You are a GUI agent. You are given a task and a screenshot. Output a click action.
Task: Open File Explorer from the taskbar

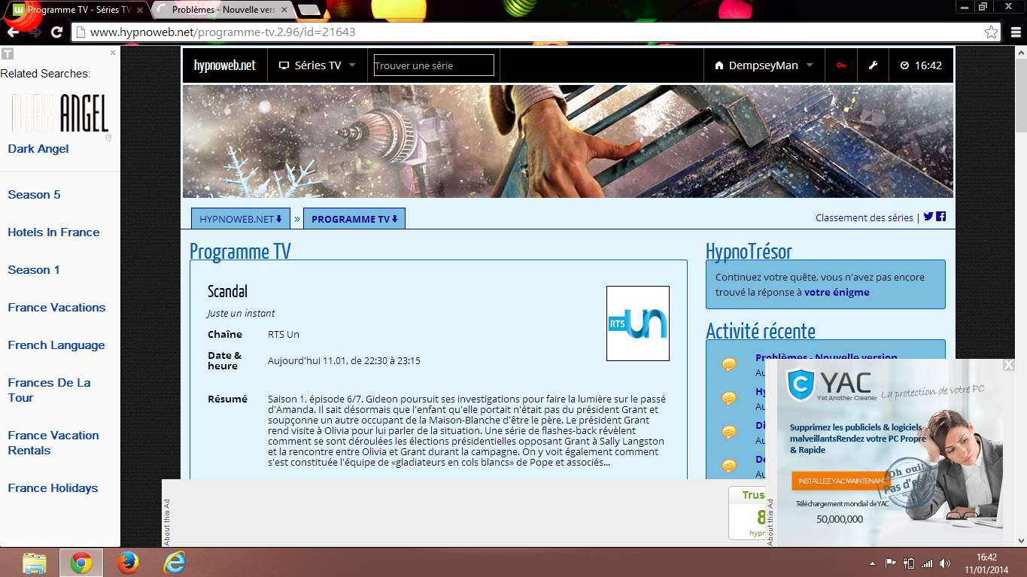pos(35,563)
